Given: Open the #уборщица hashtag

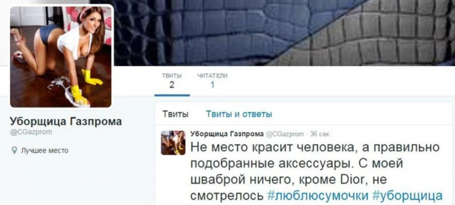Looking at the screenshot, I should click(x=407, y=196).
